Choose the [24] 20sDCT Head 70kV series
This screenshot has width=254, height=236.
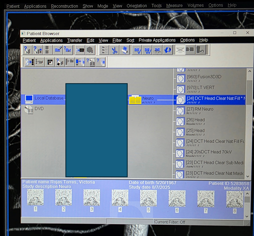point(209,152)
